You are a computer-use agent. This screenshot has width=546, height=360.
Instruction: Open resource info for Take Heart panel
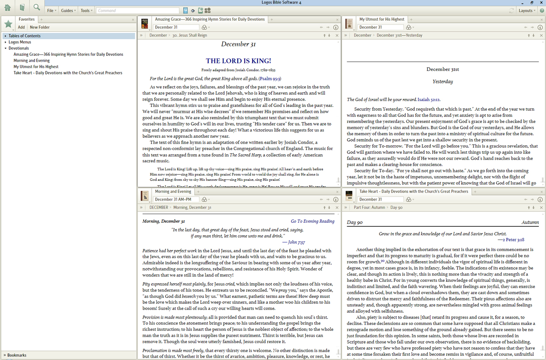point(540,199)
